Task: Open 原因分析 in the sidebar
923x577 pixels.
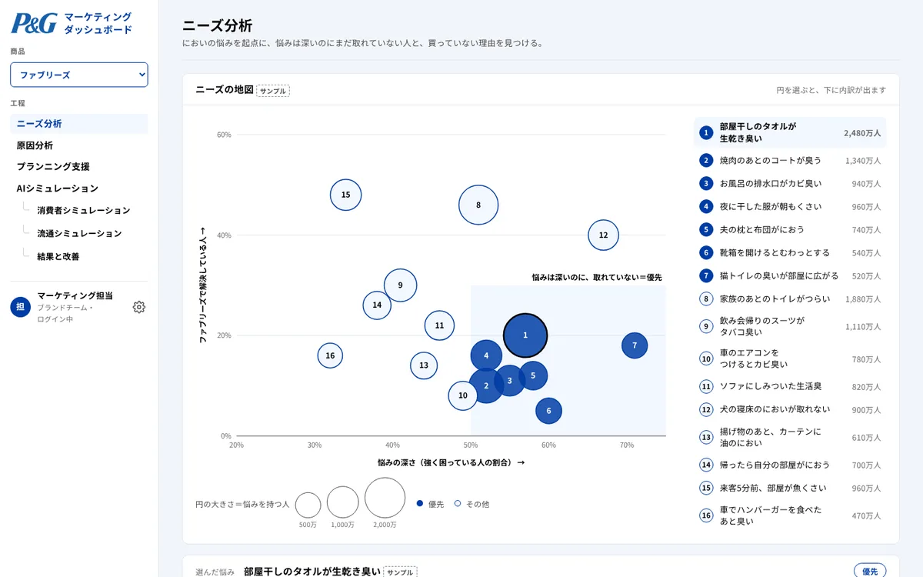Action: tap(79, 145)
